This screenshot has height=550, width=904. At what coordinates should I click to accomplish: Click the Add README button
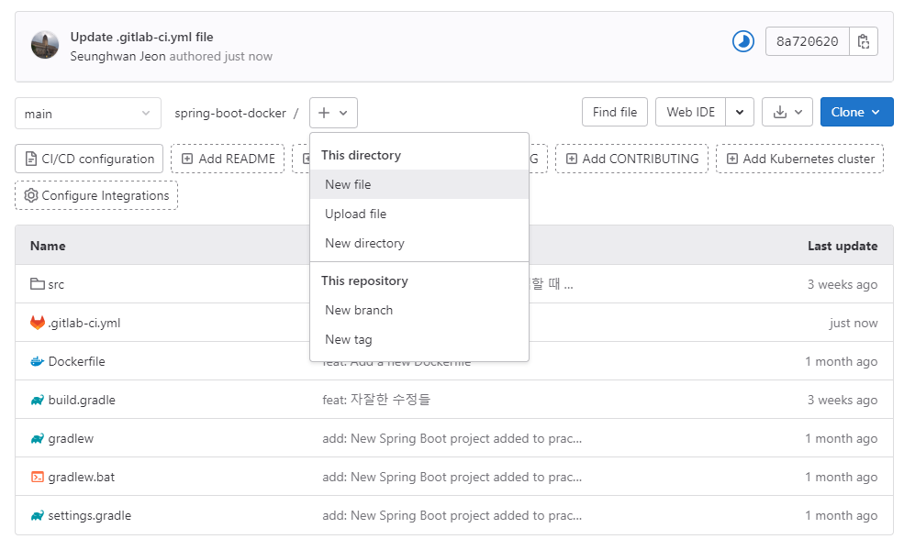[x=228, y=159]
